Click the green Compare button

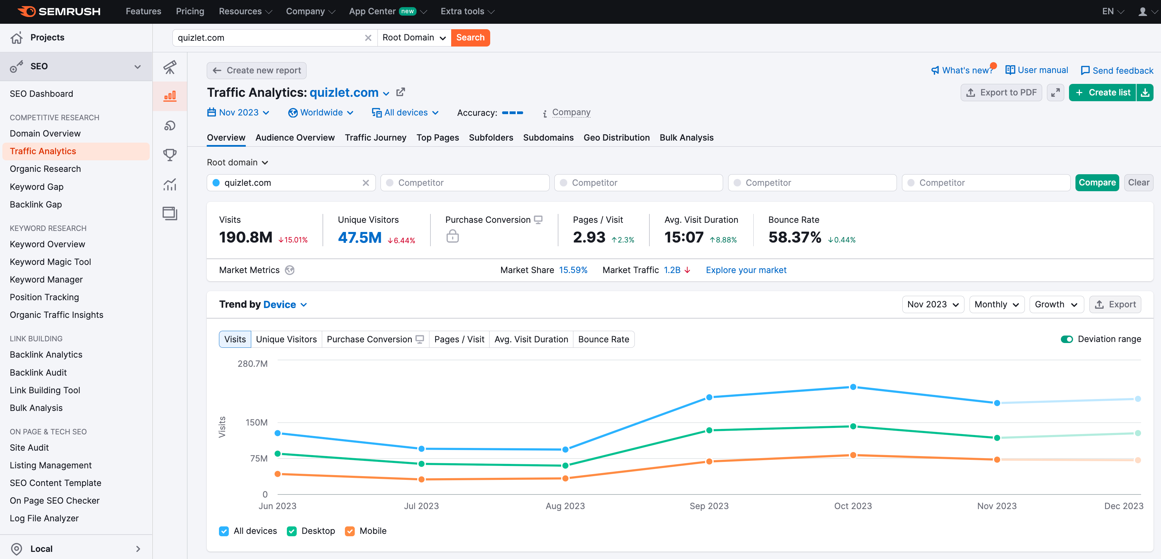(1097, 183)
